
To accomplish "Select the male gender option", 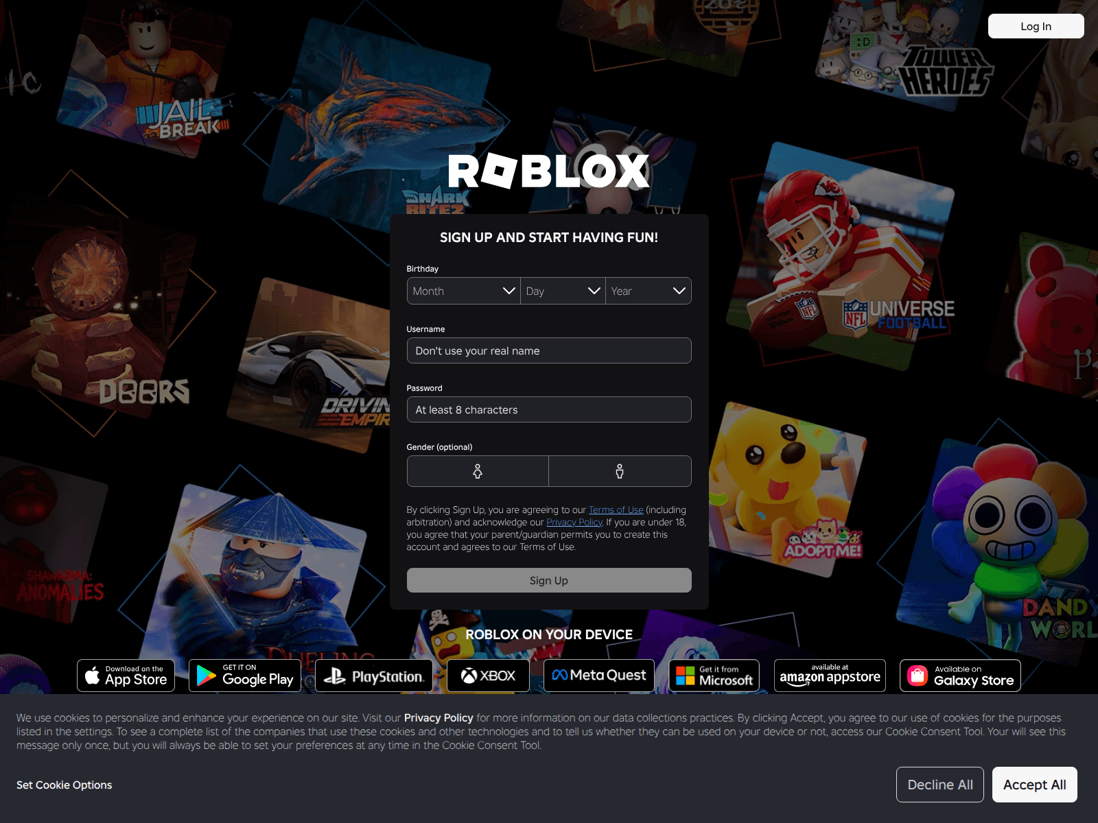I will click(620, 471).
